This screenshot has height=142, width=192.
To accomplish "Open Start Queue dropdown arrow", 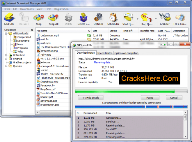I will tap(137, 19).
